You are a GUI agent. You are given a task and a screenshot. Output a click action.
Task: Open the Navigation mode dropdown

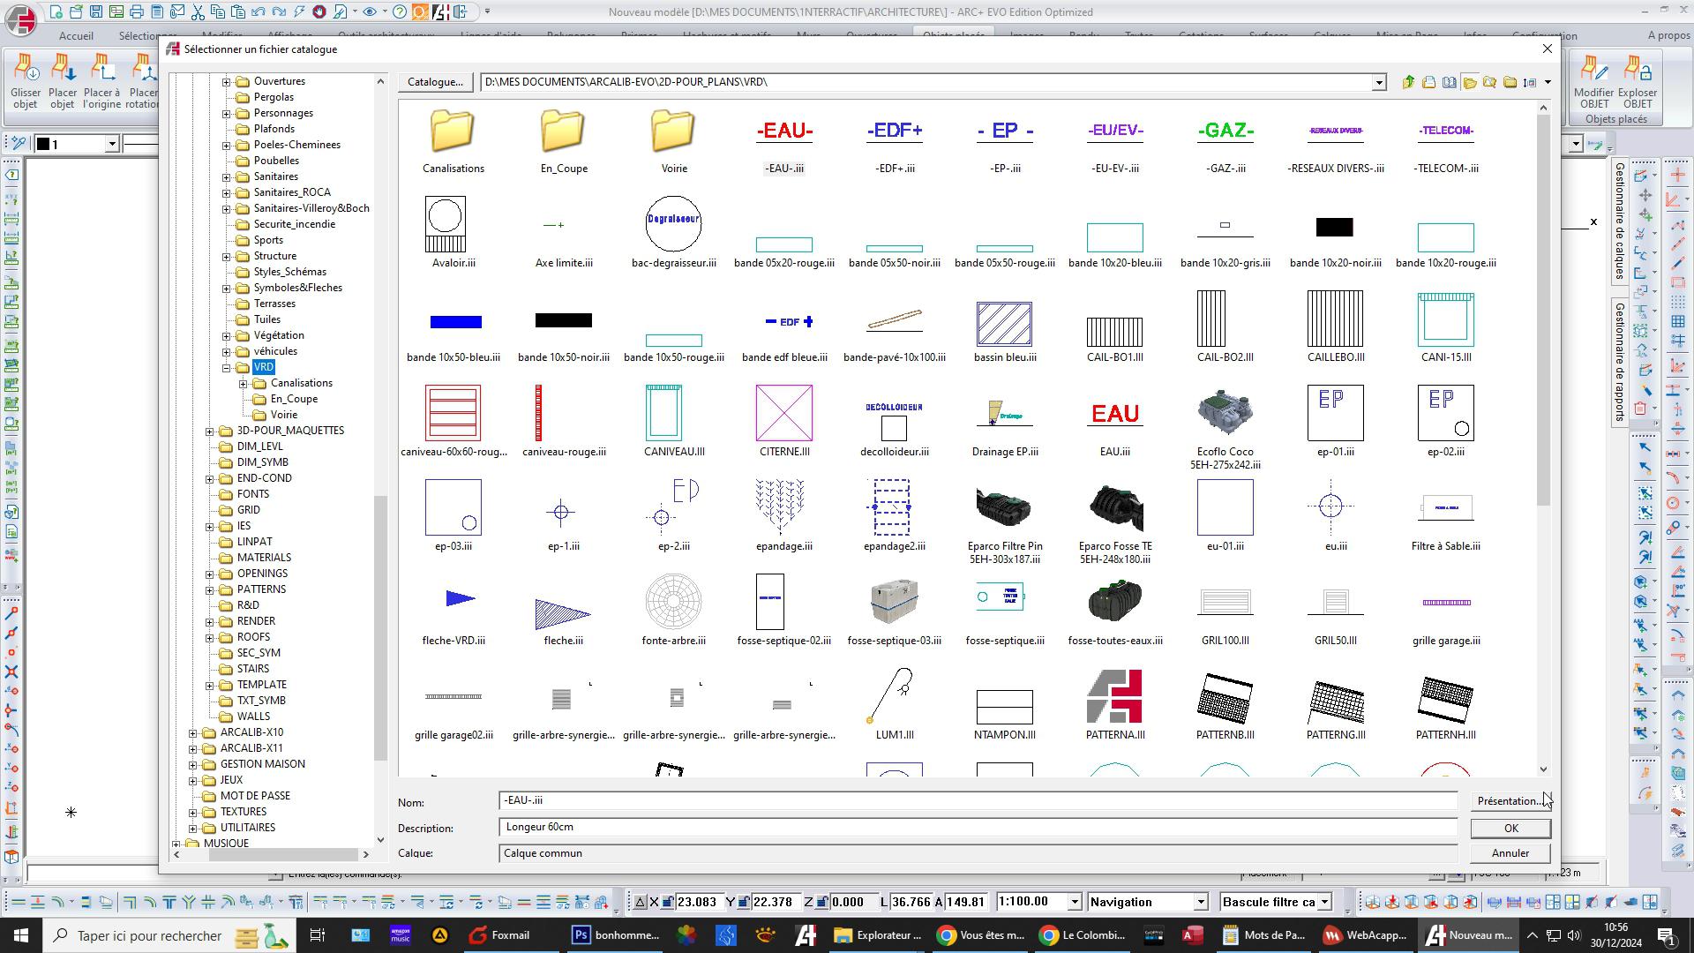tap(1200, 902)
